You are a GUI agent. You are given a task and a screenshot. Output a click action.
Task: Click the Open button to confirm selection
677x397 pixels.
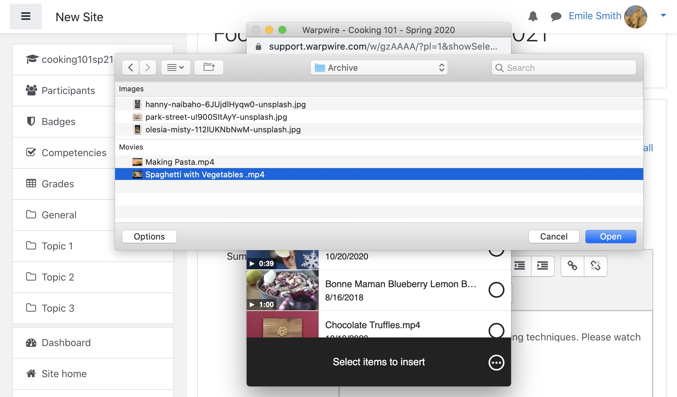click(x=611, y=237)
